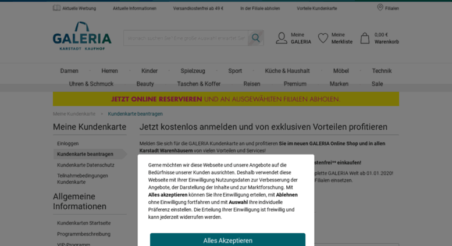Select Einloggen in sidebar

(67, 144)
